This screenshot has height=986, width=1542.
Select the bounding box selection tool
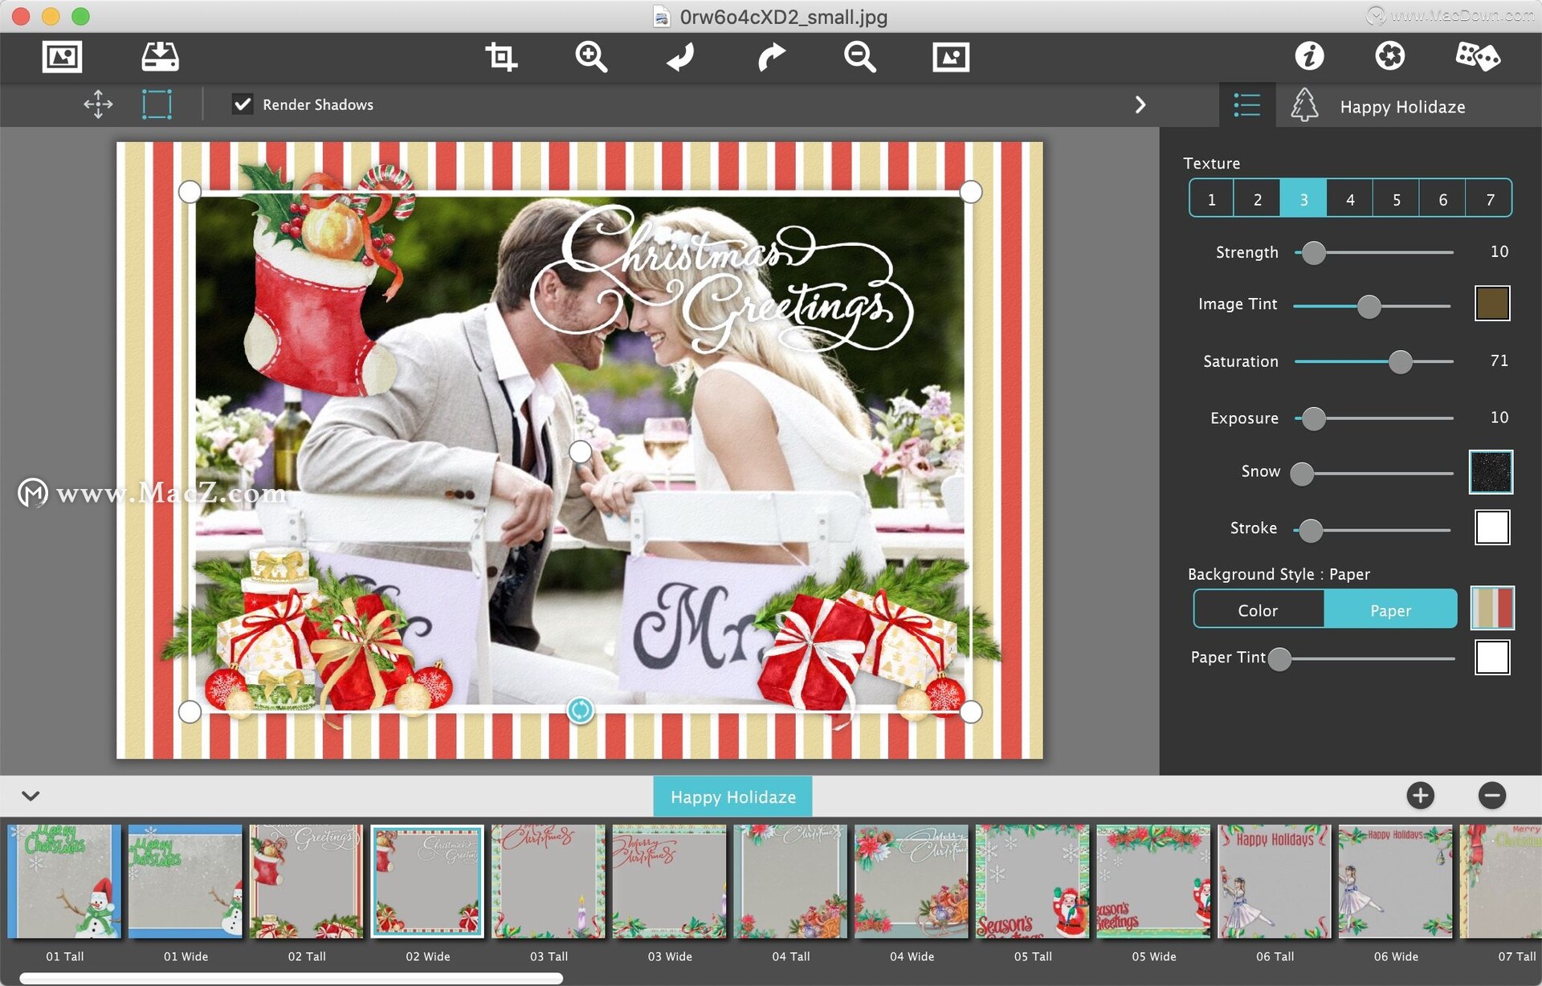point(157,104)
